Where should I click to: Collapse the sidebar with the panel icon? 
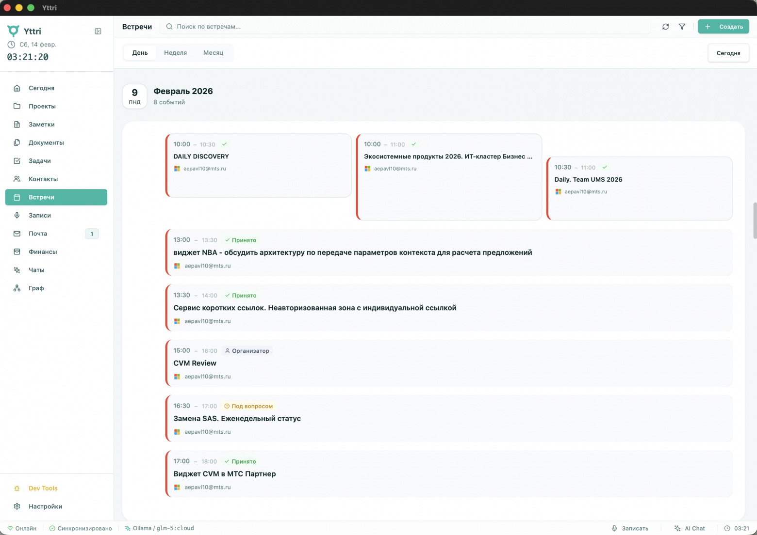point(98,31)
